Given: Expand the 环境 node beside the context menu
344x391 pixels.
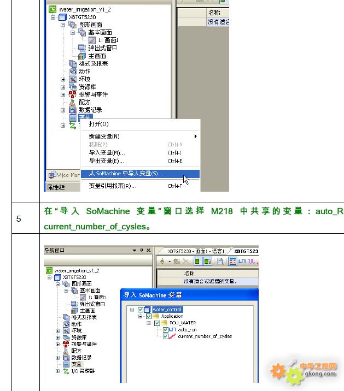Looking at the screenshot, I should [x=63, y=79].
